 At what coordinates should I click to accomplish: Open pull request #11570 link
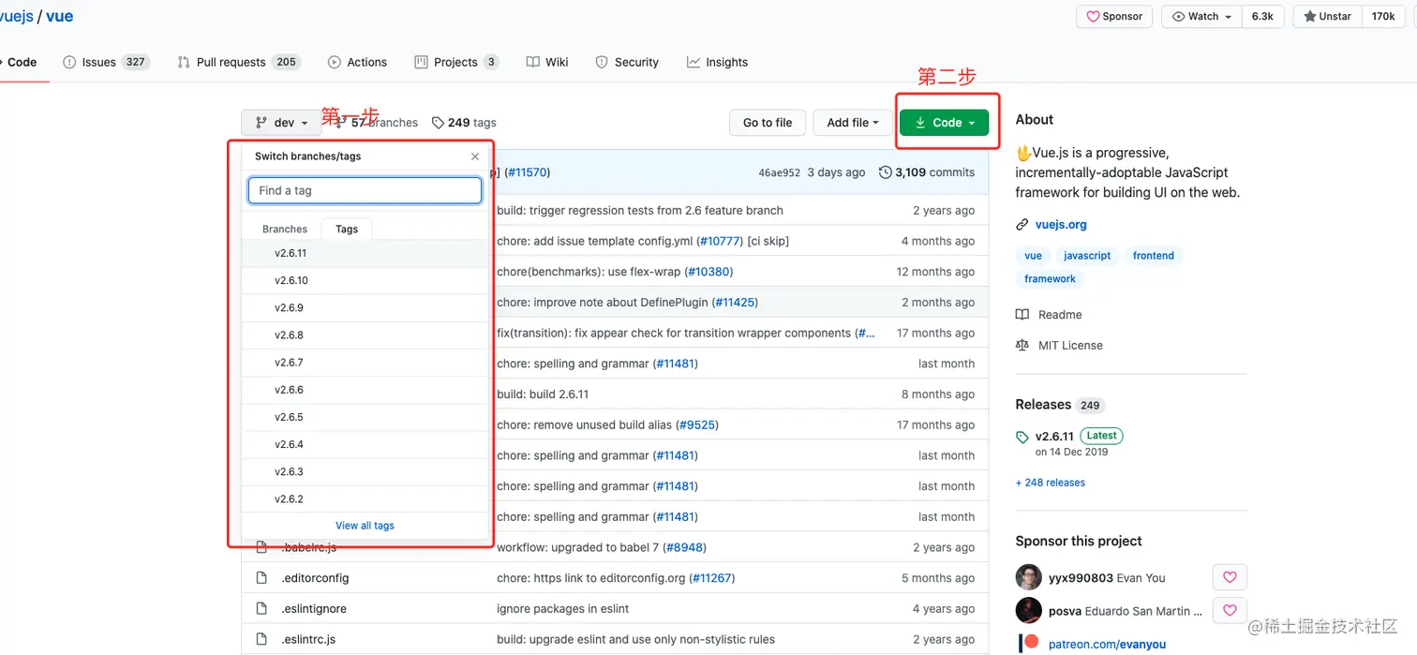[528, 172]
